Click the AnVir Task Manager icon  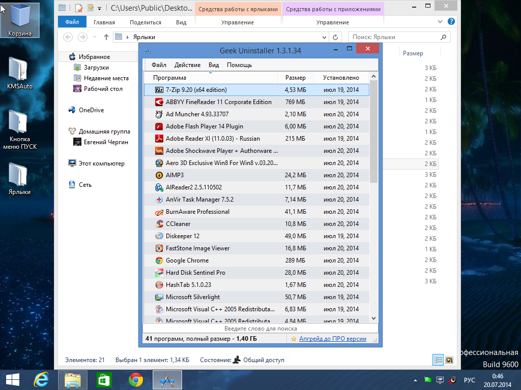click(x=159, y=200)
